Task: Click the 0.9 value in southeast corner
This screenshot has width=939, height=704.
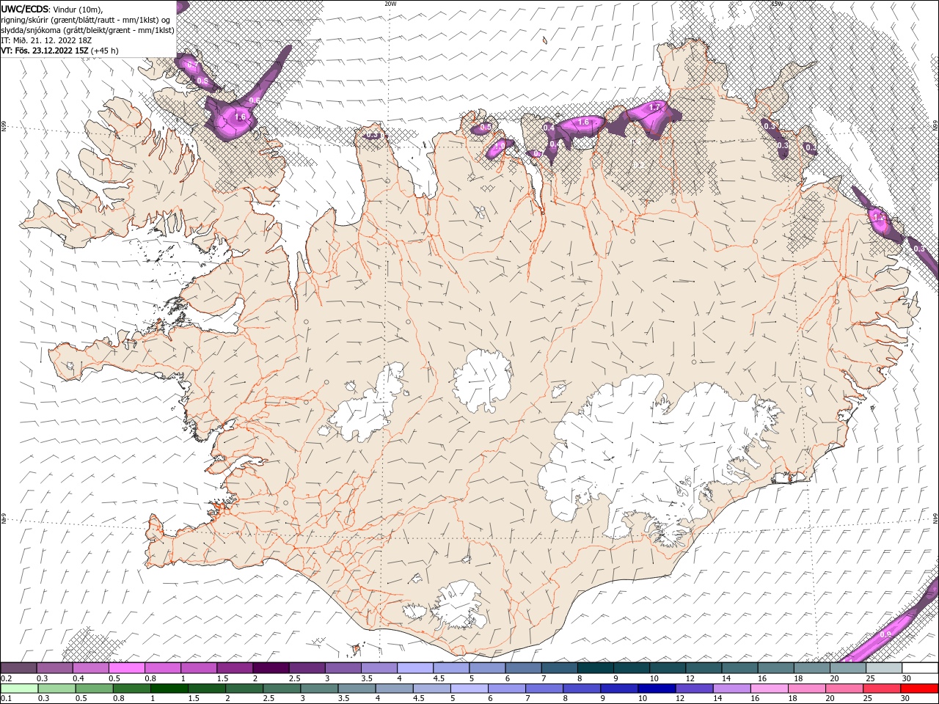Action: point(885,635)
